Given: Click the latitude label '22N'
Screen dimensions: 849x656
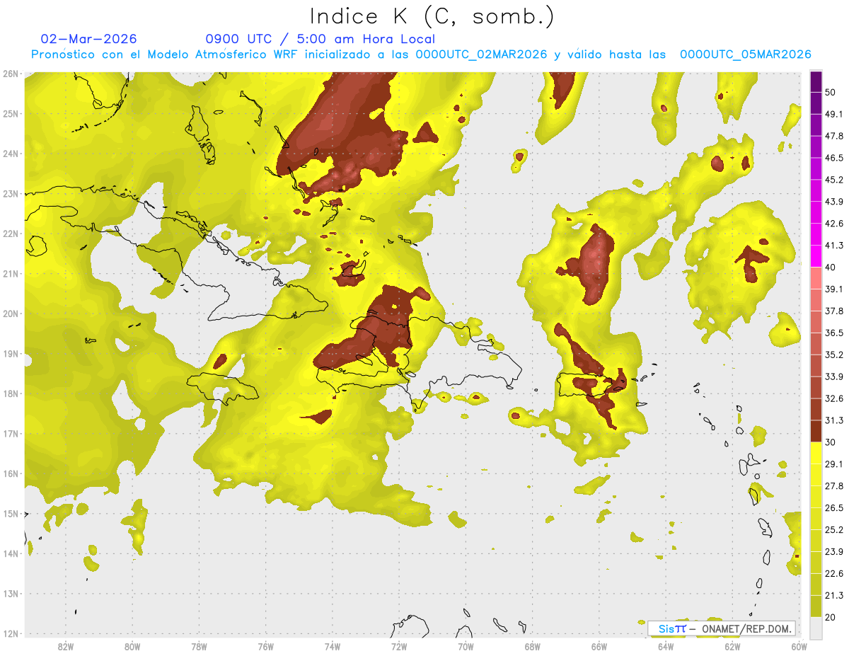Looking at the screenshot, I should pos(11,234).
